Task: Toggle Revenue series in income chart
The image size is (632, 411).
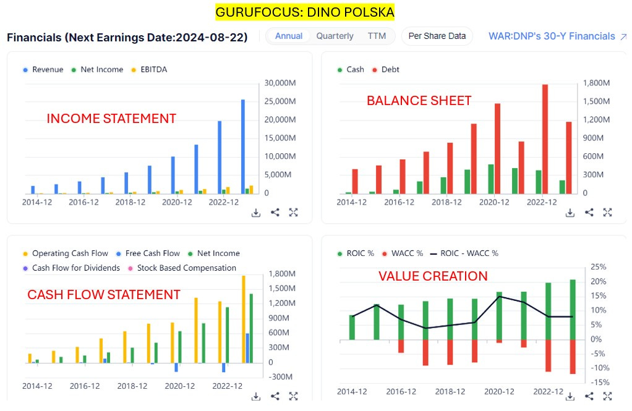Action: [43, 69]
